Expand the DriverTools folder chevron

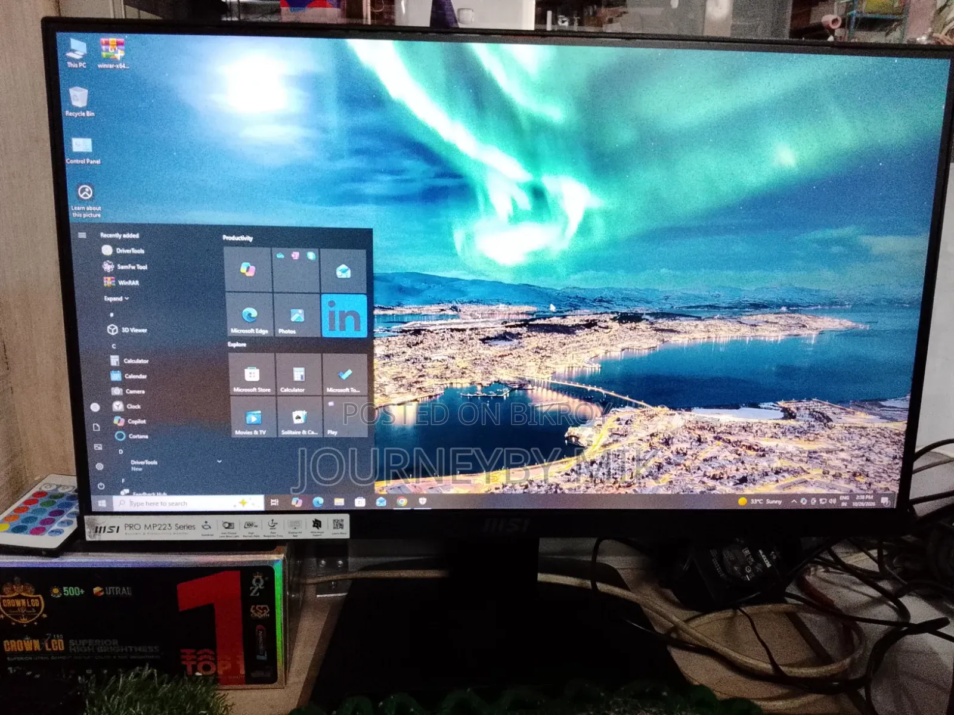click(x=219, y=461)
